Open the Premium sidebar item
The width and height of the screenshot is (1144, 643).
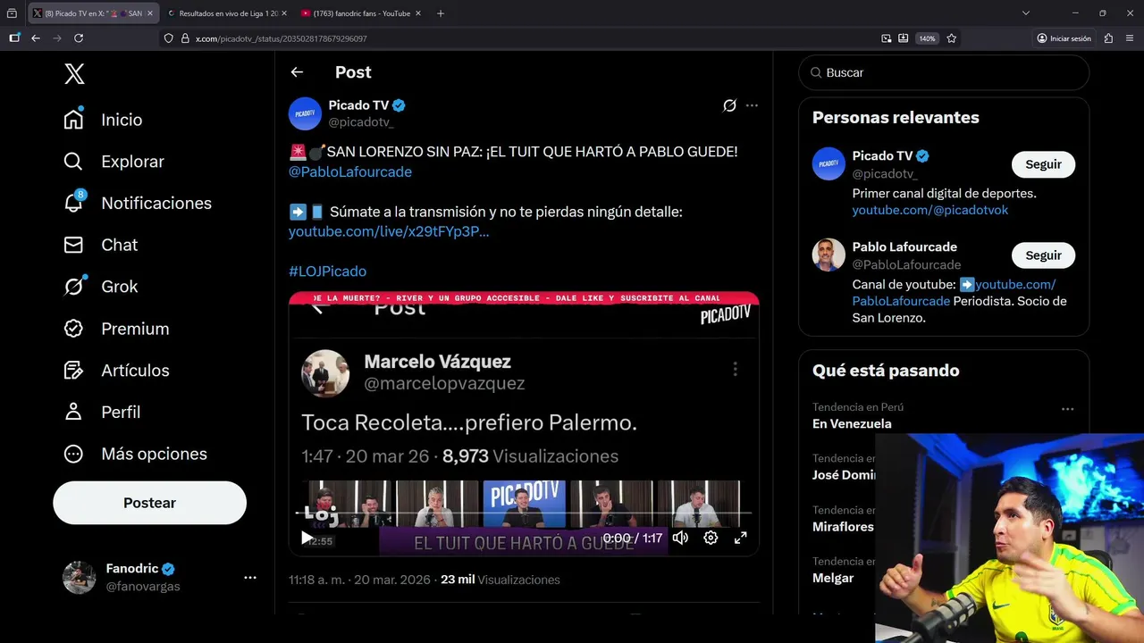(115, 329)
